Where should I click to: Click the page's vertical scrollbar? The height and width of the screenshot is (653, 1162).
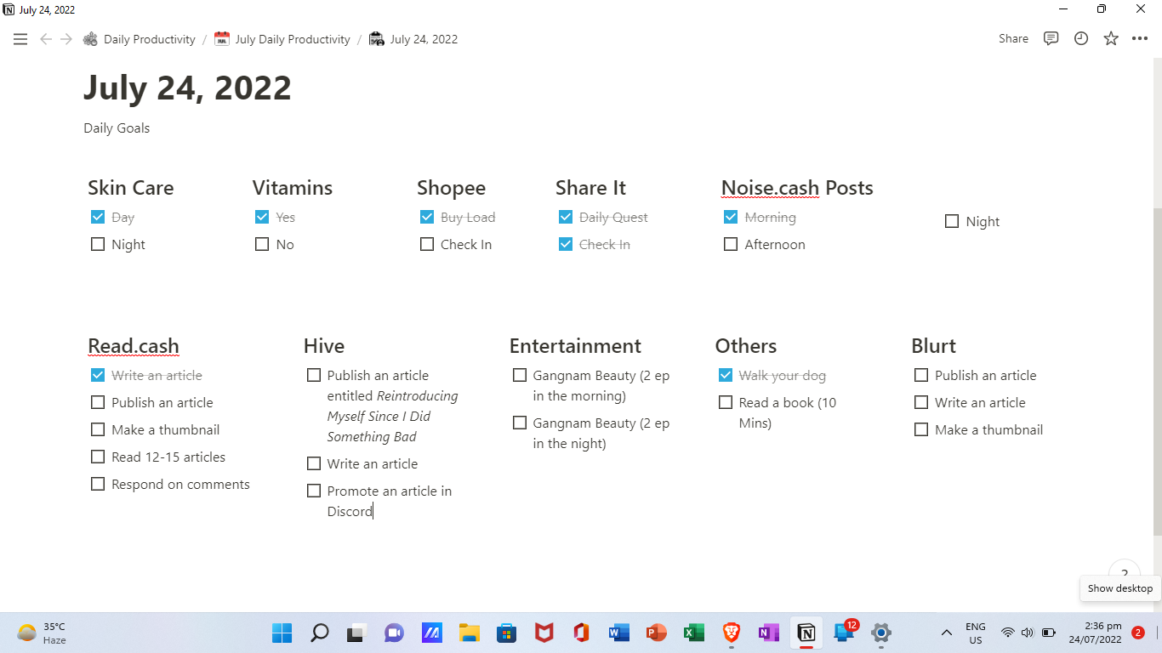1157,371
